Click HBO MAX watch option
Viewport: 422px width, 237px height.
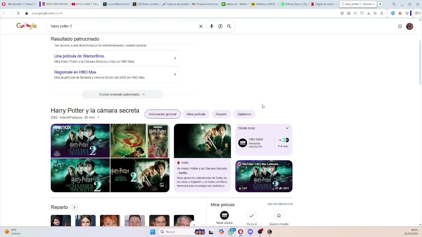pyautogui.click(x=256, y=143)
